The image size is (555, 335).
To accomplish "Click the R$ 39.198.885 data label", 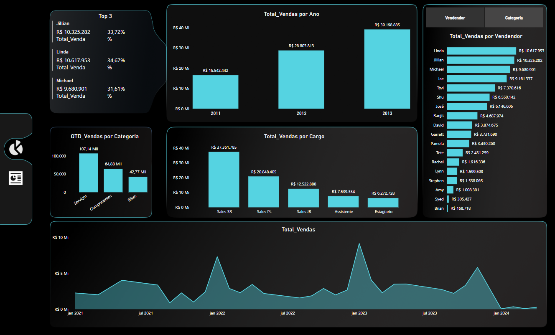I will (387, 25).
